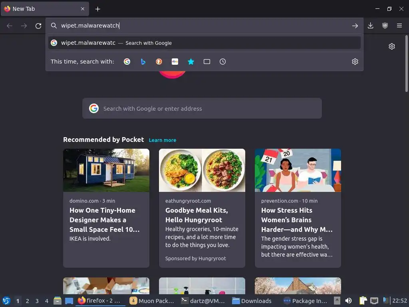
Task: Click the removable media eject tray icon
Action: (x=337, y=301)
